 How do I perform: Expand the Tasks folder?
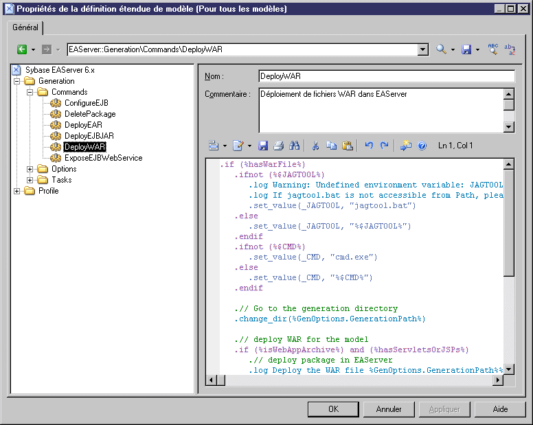tap(30, 180)
